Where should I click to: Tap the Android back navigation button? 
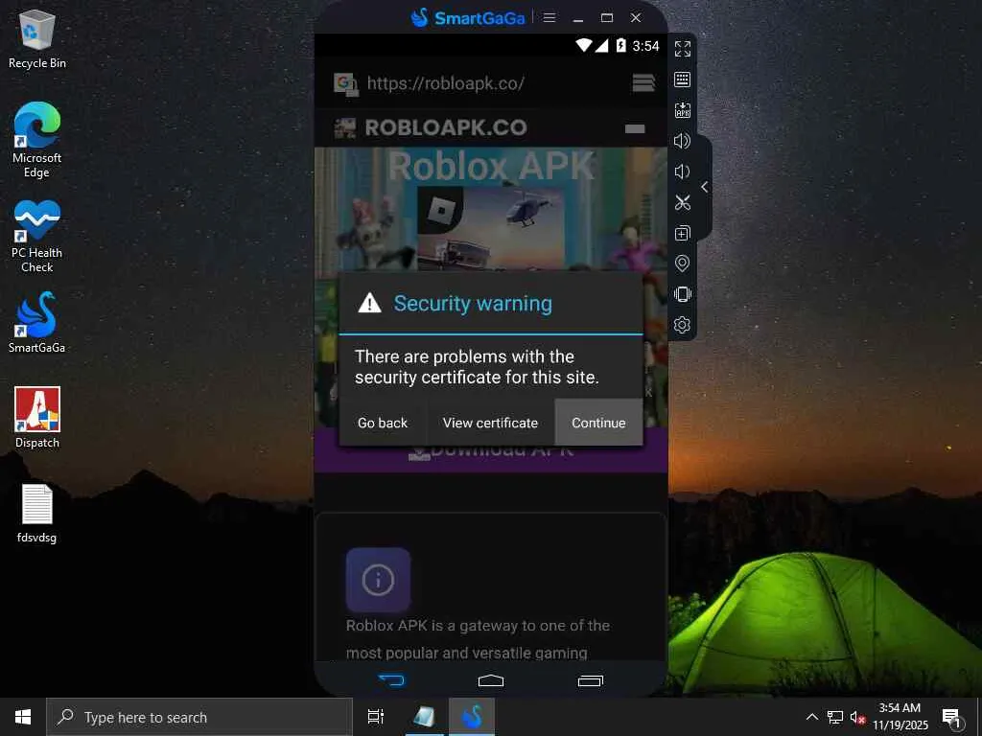[392, 680]
